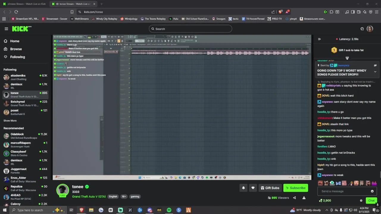Send message with Chat button
Screen dimensions: 381x214
pyautogui.click(x=371, y=201)
